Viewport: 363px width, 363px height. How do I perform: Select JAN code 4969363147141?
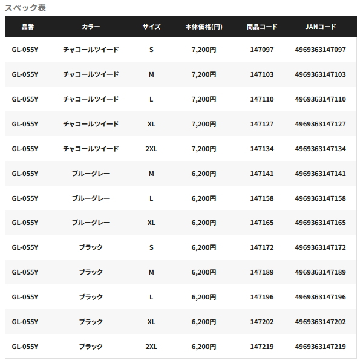pyautogui.click(x=321, y=174)
